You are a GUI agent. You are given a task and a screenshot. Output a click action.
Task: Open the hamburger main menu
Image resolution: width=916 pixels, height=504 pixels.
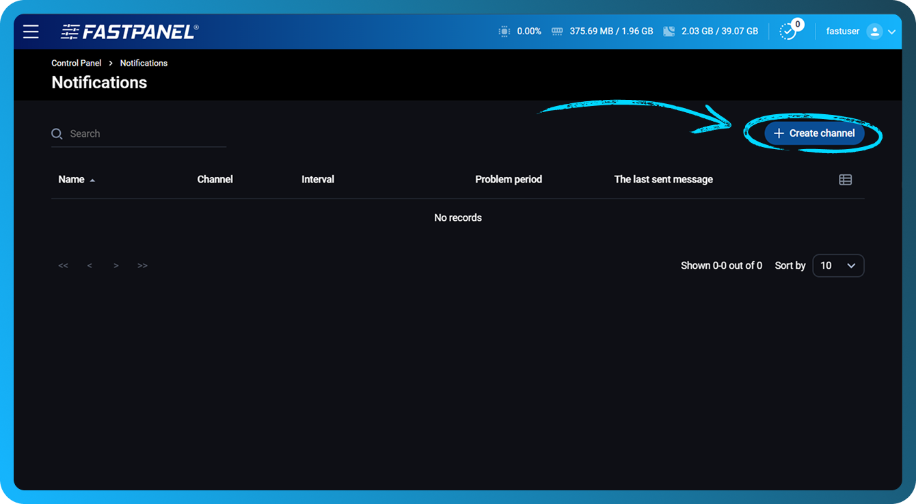pos(31,31)
